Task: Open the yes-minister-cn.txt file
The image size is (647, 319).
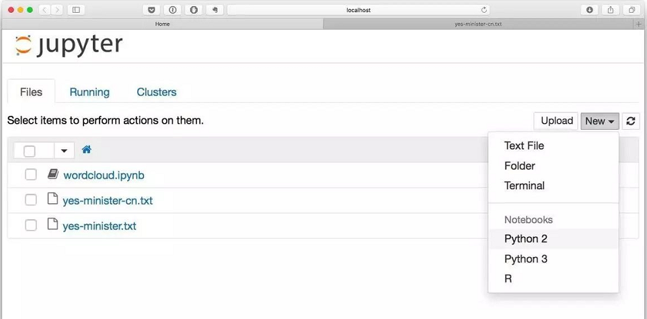Action: pyautogui.click(x=108, y=201)
